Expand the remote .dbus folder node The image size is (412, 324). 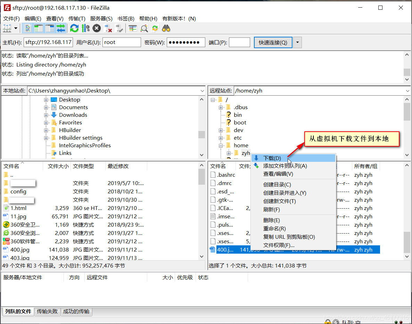click(x=221, y=107)
